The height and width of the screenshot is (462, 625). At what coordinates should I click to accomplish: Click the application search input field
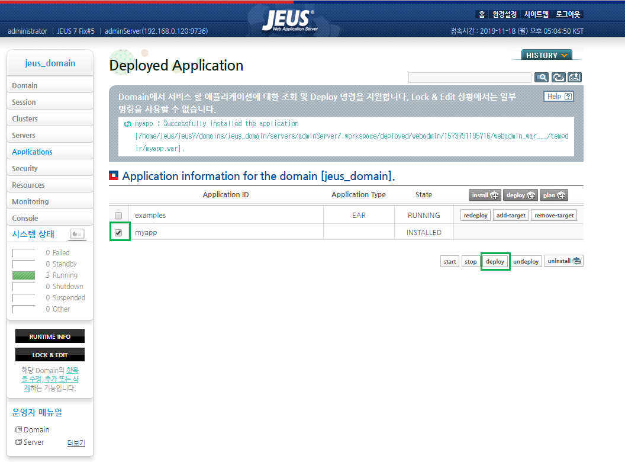[x=469, y=78]
